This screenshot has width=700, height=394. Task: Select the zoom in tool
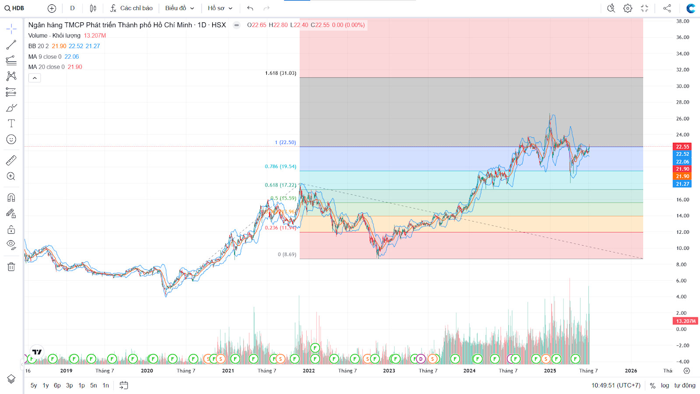point(11,176)
